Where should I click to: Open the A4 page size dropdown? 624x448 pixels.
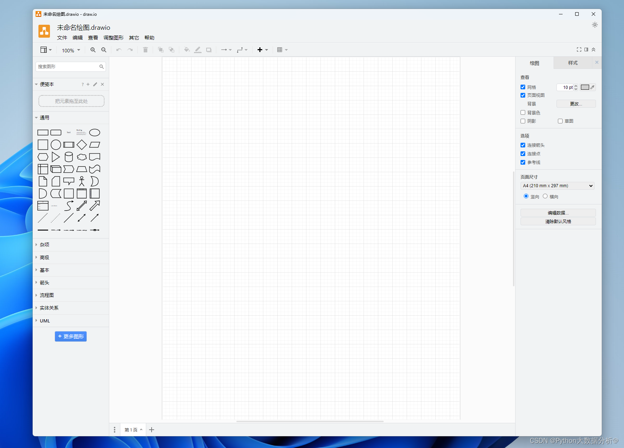(x=558, y=186)
